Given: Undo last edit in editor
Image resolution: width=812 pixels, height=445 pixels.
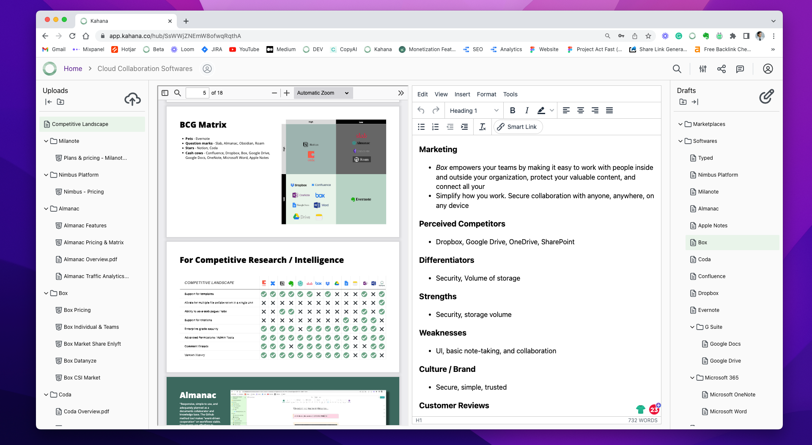Looking at the screenshot, I should pos(421,110).
